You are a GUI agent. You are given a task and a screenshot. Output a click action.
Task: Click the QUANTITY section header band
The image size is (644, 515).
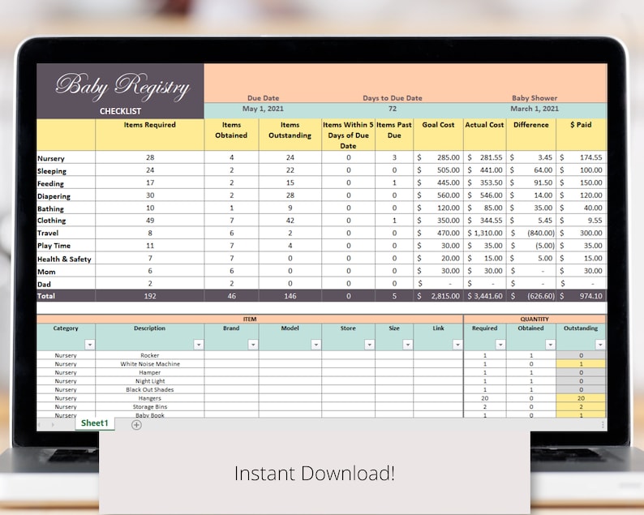click(535, 319)
